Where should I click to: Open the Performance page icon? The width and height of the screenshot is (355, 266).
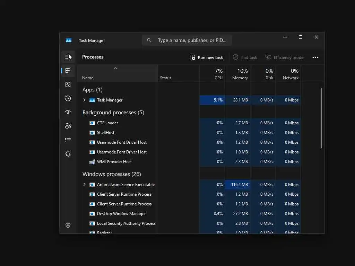point(68,85)
